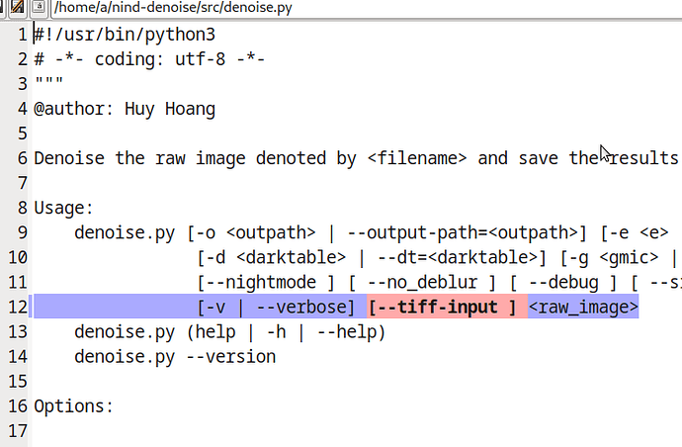Viewport: 682px width, 447px height.
Task: Click the <raw_image> argument text
Action: (x=583, y=307)
